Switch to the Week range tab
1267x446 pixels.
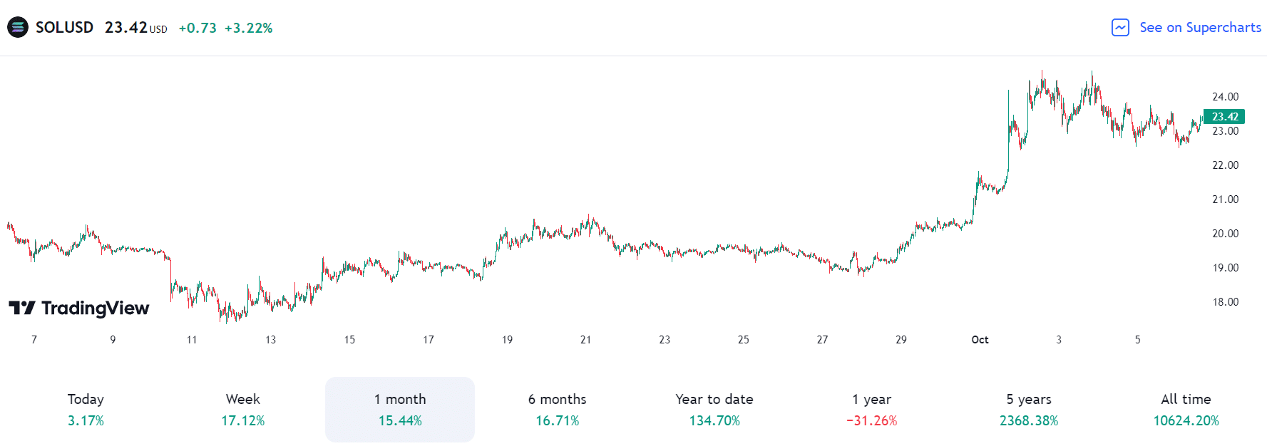(243, 410)
